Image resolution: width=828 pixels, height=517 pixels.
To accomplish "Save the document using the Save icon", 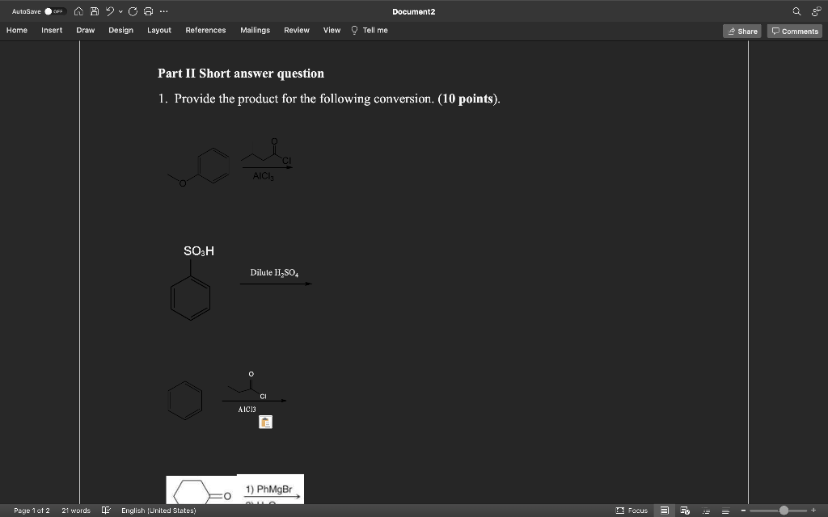I will click(94, 11).
